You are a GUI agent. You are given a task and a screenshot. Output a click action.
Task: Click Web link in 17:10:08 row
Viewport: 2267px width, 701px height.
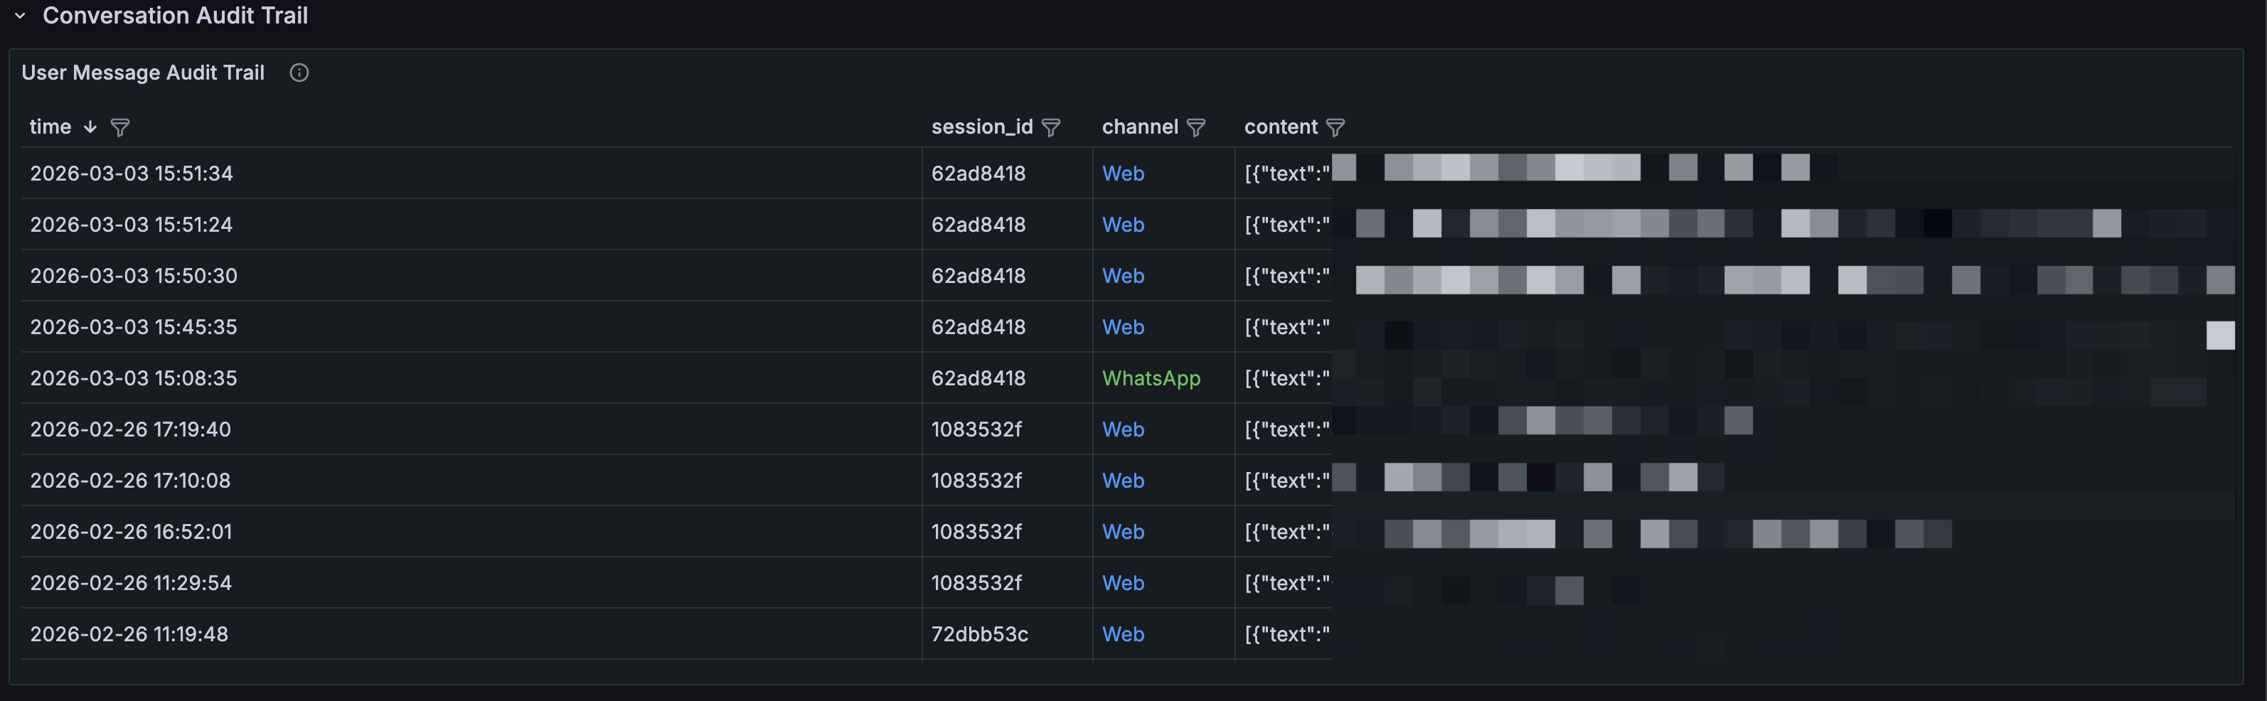(x=1123, y=480)
